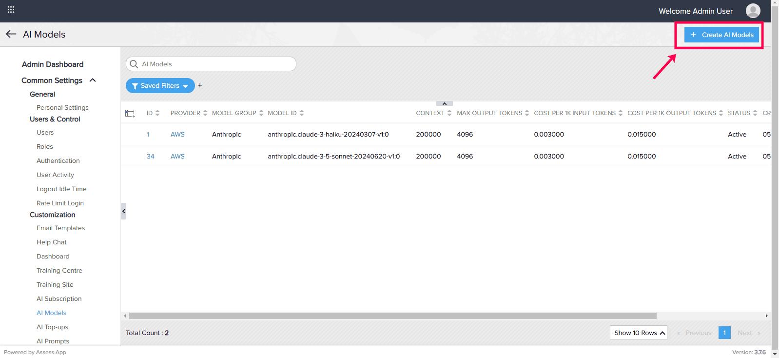
Task: Sort by PROVIDER column arrows
Action: click(x=205, y=113)
